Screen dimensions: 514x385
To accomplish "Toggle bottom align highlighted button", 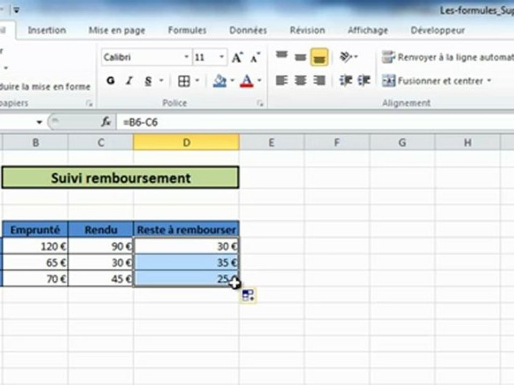I will pos(319,57).
